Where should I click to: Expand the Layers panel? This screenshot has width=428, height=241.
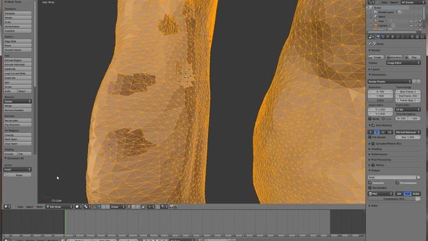(x=374, y=70)
